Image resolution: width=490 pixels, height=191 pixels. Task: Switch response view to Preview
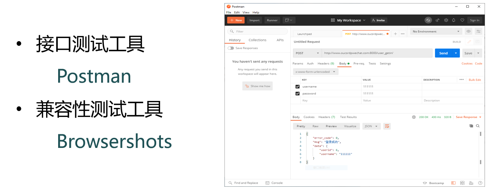pos(331,126)
